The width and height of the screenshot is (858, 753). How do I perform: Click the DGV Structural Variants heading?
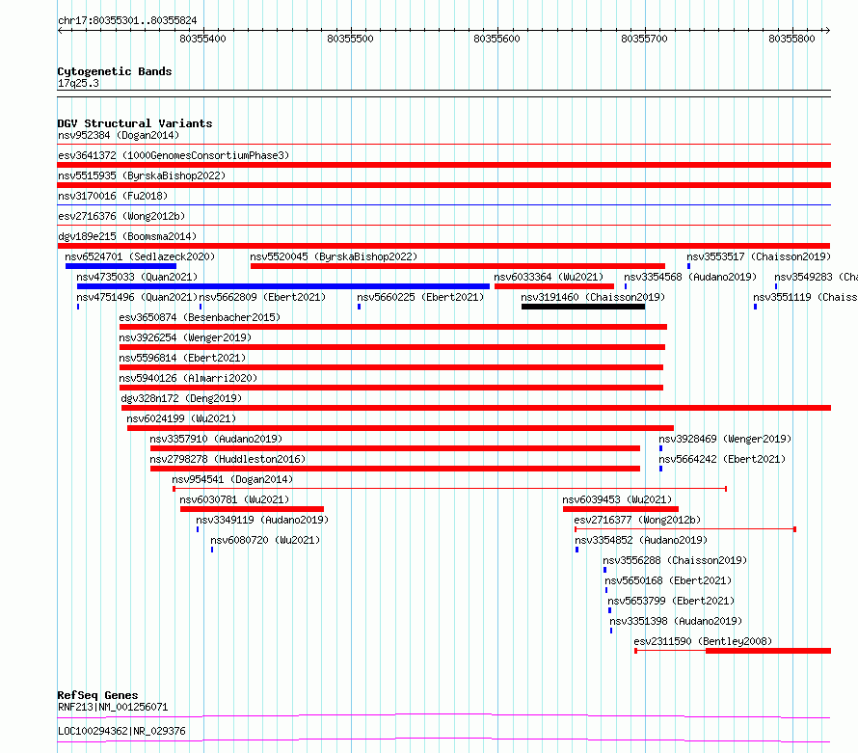coord(135,123)
